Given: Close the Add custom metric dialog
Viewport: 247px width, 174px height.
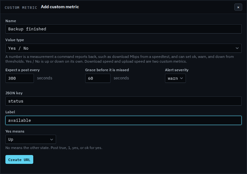Looking at the screenshot, I should [x=238, y=7].
